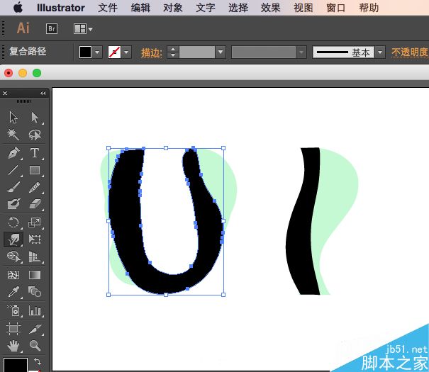
Task: Select the Scale tool
Action: (x=35, y=222)
